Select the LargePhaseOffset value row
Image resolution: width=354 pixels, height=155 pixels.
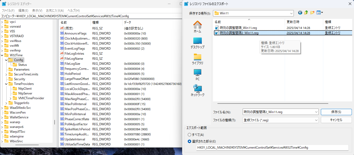121,79
